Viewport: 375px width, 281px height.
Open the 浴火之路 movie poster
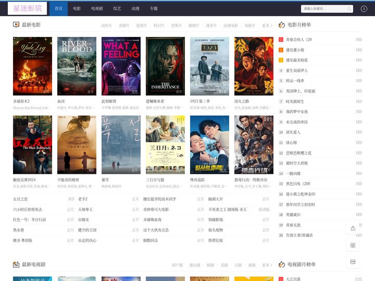pyautogui.click(x=254, y=66)
